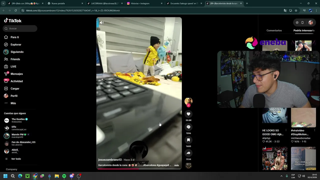This screenshot has height=180, width=320.
Task: Like the video with the heart icon
Action: [x=188, y=114]
